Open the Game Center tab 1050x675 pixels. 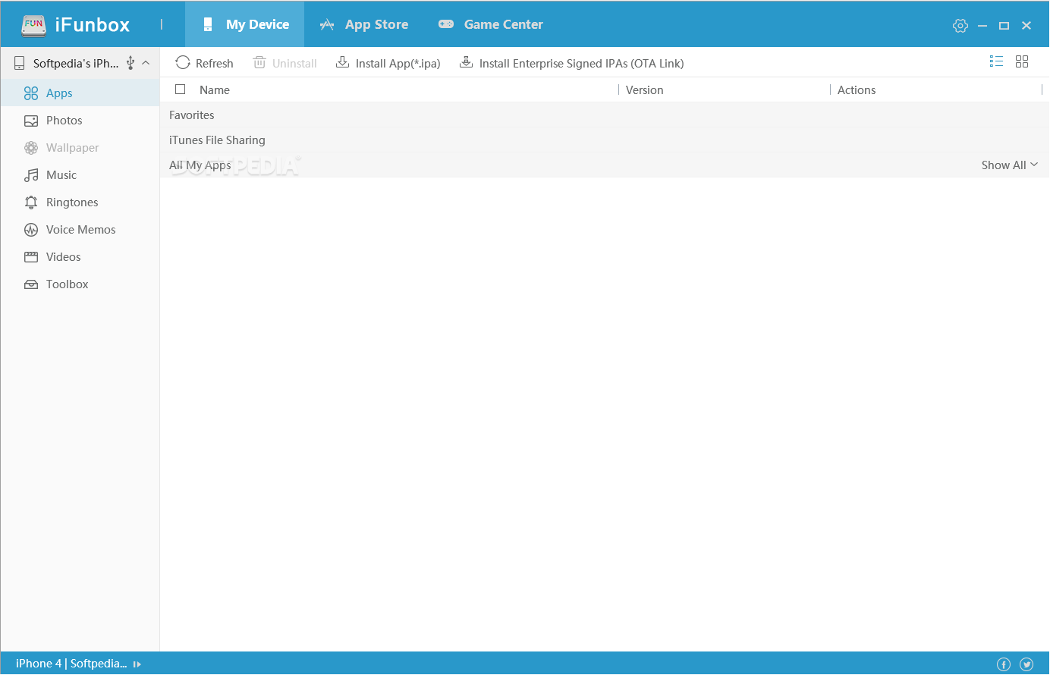[491, 24]
